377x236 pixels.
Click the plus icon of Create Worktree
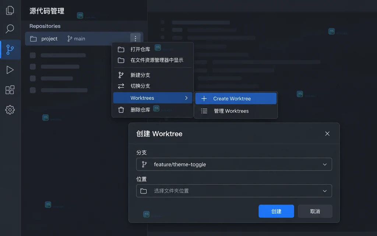204,98
